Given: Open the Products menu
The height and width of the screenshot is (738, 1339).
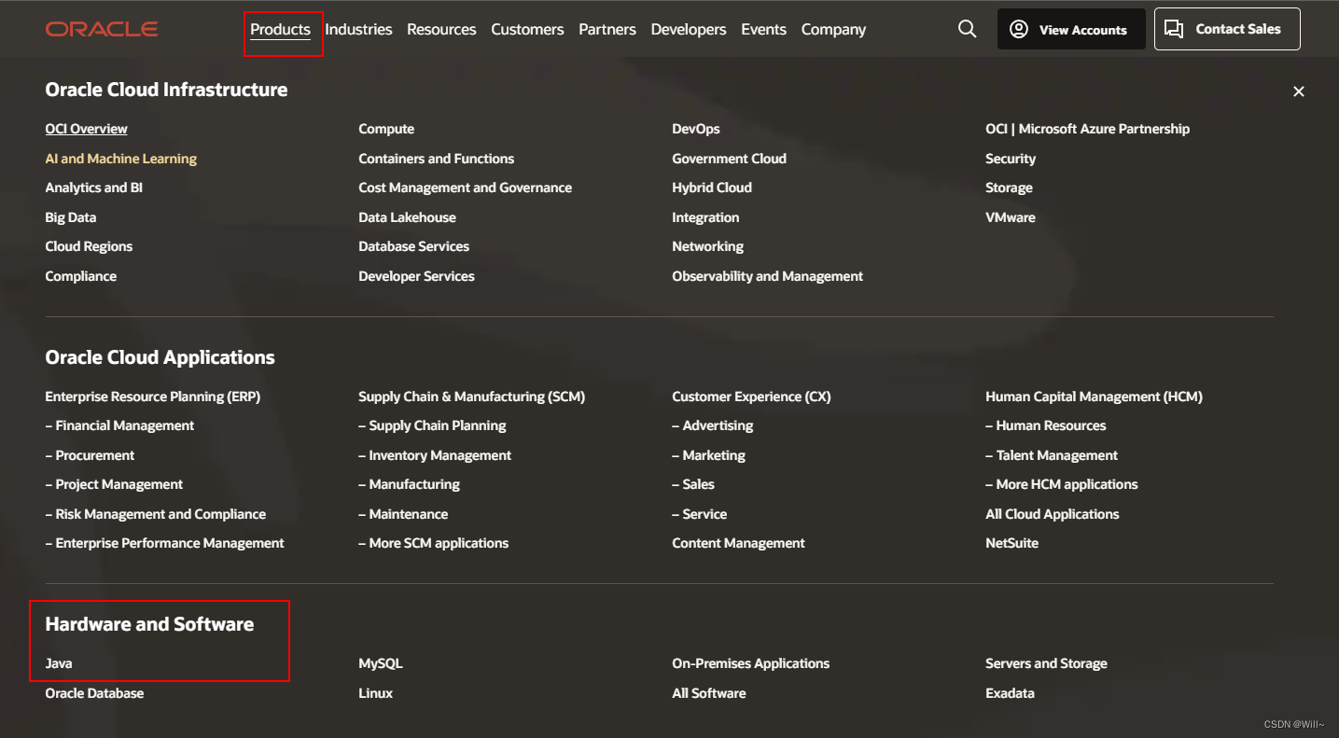Looking at the screenshot, I should point(280,30).
